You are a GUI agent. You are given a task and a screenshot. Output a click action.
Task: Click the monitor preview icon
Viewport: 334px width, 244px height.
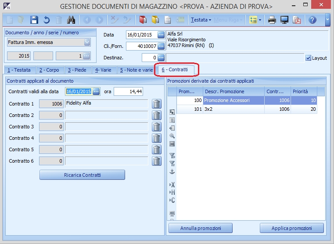pos(284,20)
